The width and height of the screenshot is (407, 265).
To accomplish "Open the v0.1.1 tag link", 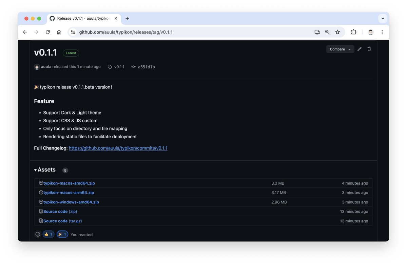I will point(119,67).
